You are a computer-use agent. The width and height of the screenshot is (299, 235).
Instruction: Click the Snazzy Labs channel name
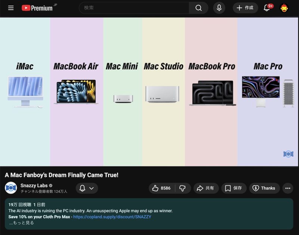click(34, 185)
